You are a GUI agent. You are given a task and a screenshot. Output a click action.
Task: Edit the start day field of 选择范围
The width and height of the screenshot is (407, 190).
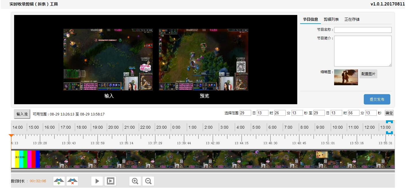[245, 113]
